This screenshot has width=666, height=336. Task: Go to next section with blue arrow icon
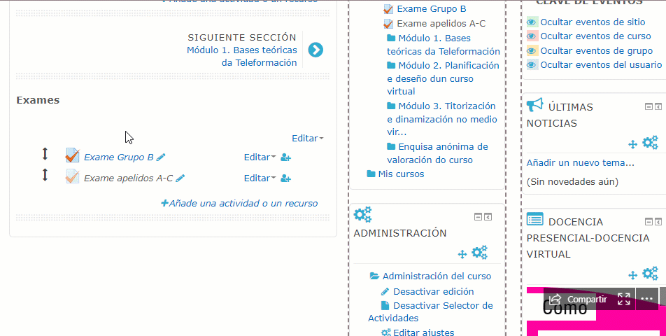click(316, 50)
